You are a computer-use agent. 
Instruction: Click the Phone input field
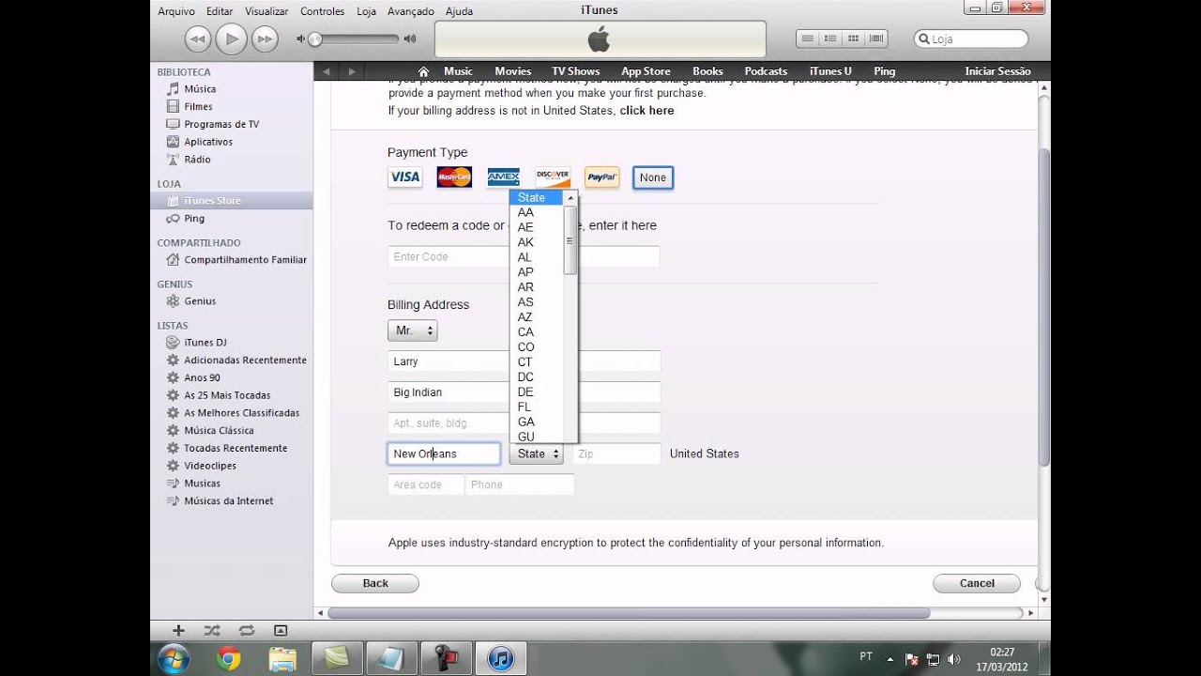tap(520, 484)
